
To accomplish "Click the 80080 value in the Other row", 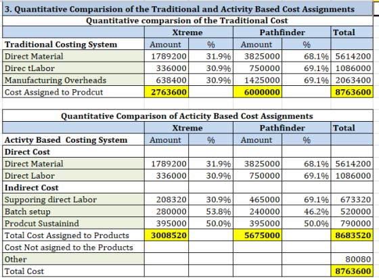I will (x=352, y=259).
